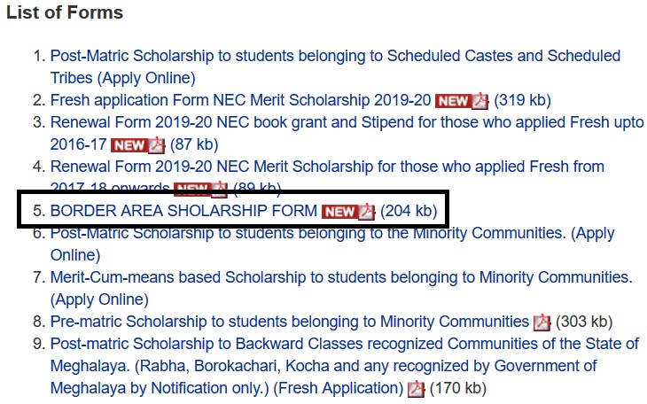Screen dimensions: 647x404
Task: Open BORDER AREA SHOLARSHIP FORM link
Action: click(x=183, y=211)
